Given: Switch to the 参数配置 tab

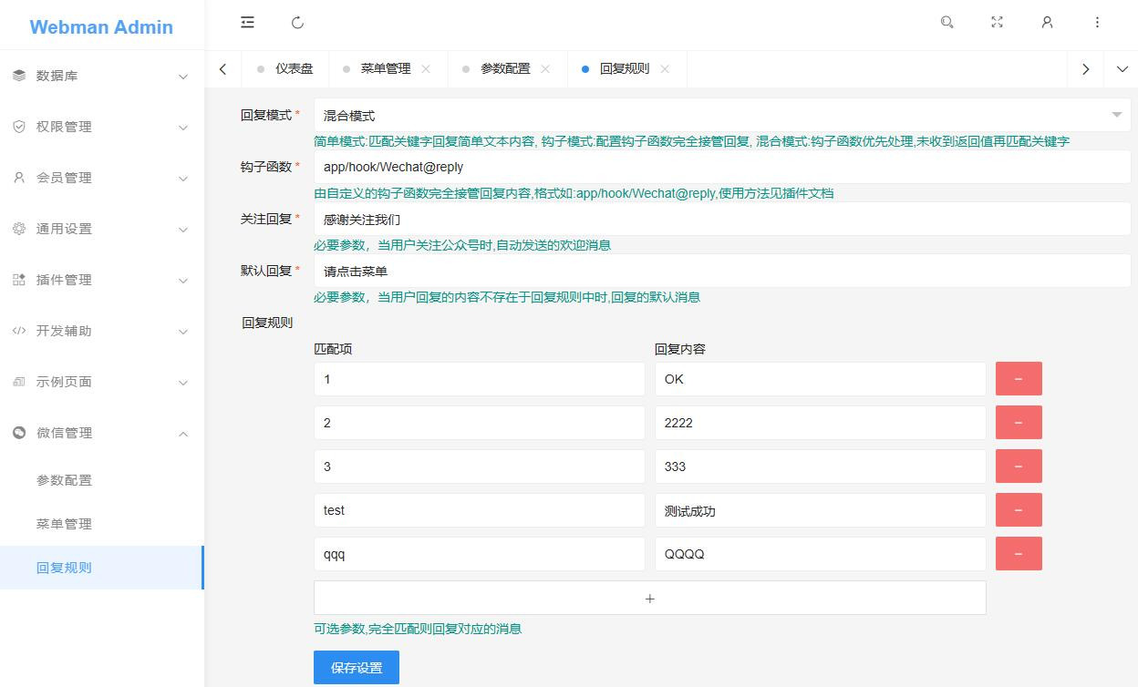Looking at the screenshot, I should point(505,69).
